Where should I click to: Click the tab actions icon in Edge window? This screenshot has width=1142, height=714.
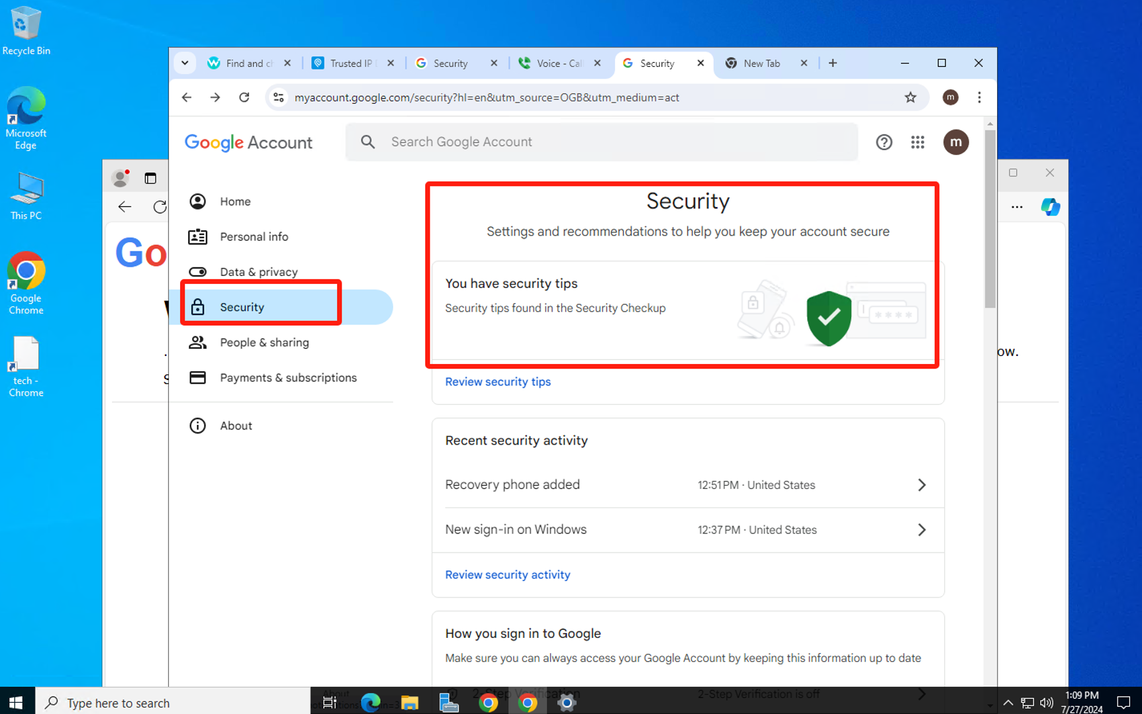tap(150, 177)
